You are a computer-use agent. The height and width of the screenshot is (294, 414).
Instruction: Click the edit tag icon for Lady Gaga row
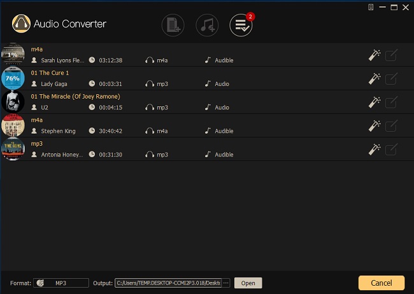click(x=391, y=79)
